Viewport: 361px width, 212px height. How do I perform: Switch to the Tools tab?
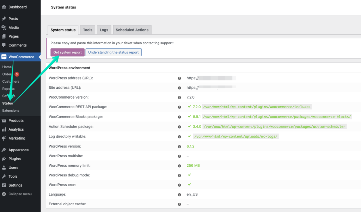pyautogui.click(x=87, y=30)
